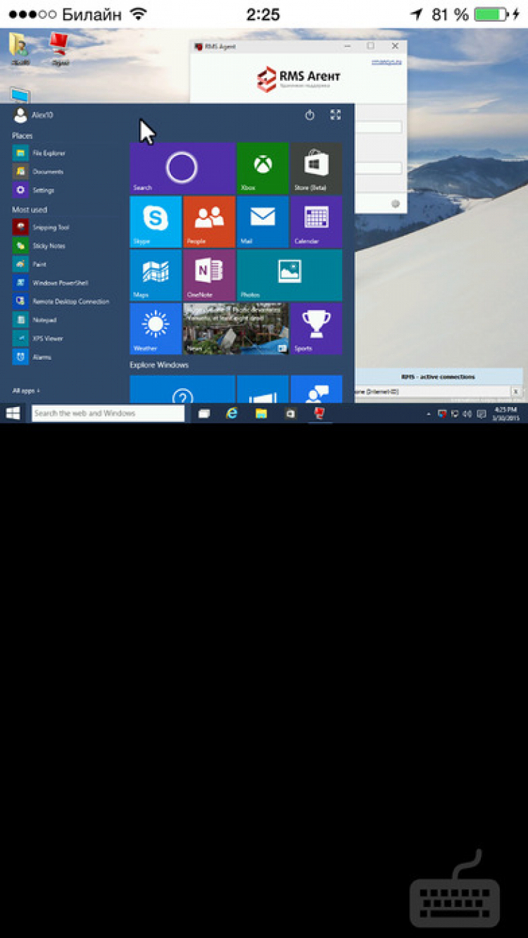Open the Get Started help tile

point(182,389)
